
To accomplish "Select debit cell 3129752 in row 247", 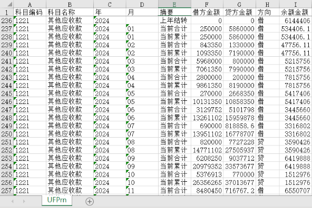I will (x=207, y=110).
